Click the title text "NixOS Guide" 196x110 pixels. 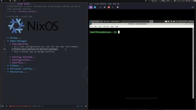[x=24, y=4]
